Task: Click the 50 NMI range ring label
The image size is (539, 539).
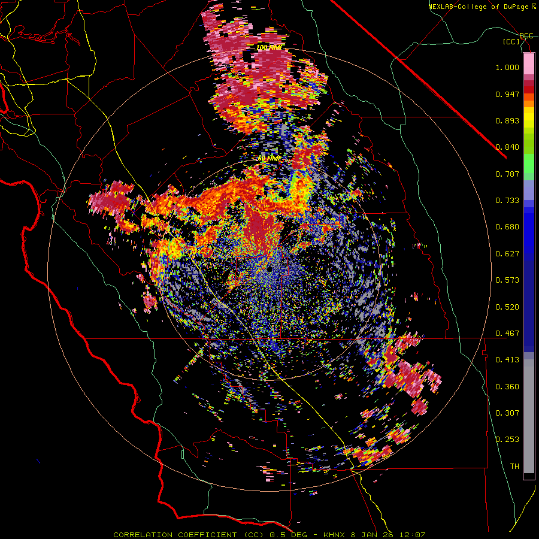Action: [269, 159]
